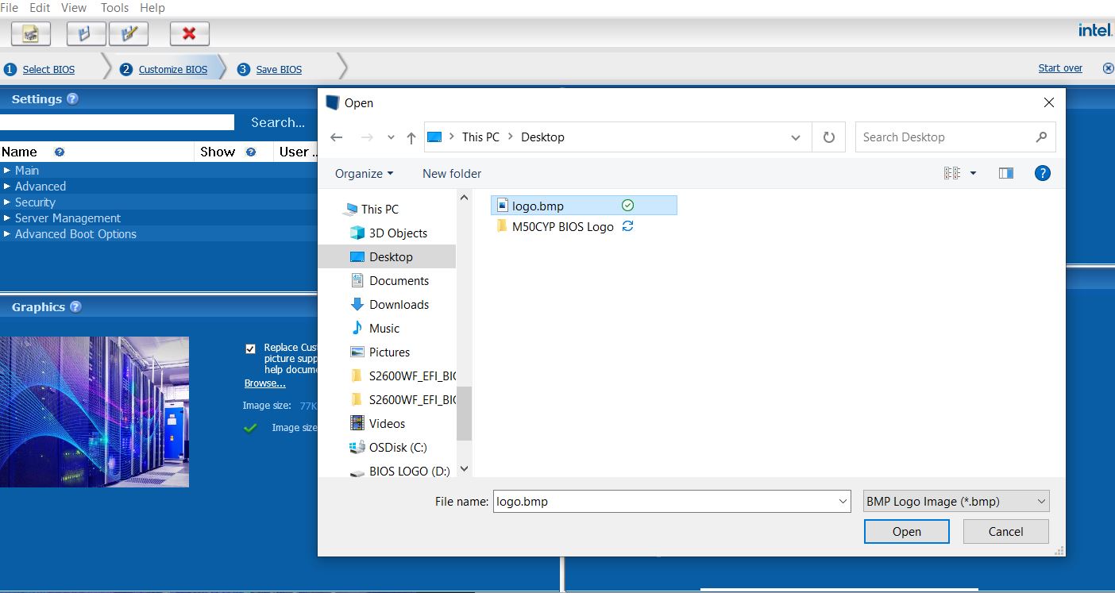Click the red X toolbar button
Viewport: 1115px width, 593px height.
(189, 33)
